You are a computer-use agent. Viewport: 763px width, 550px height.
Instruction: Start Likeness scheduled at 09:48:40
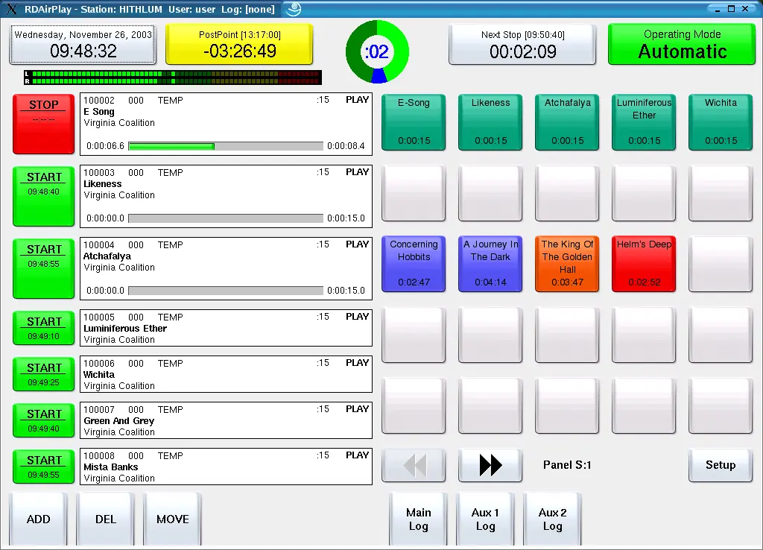tap(44, 196)
